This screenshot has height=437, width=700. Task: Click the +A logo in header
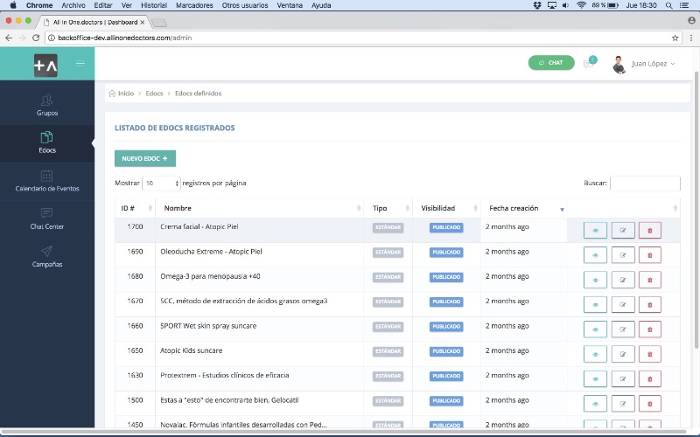coord(45,65)
